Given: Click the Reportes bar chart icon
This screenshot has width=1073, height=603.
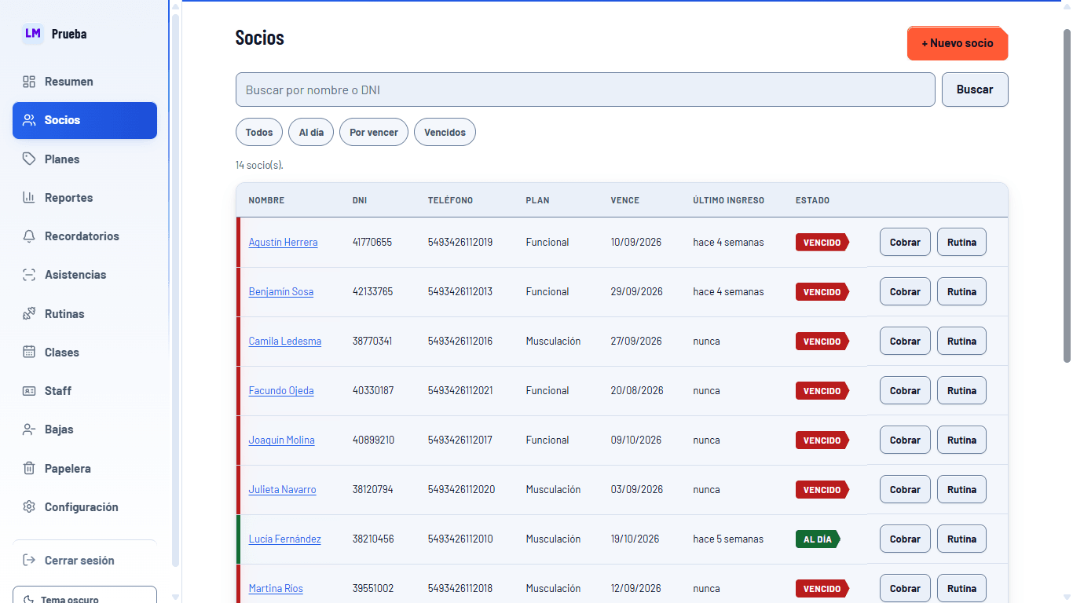Looking at the screenshot, I should point(29,197).
